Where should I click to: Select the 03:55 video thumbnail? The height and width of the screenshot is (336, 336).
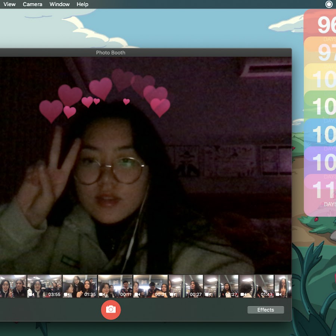tap(44, 286)
